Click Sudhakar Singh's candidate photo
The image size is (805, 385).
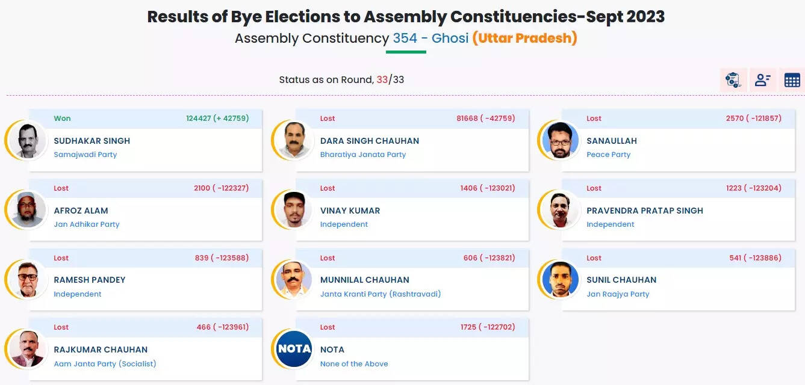(x=28, y=141)
